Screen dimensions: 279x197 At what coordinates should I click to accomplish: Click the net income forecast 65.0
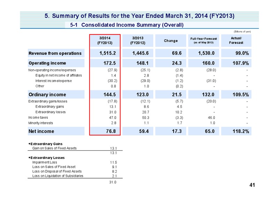tap(210, 131)
